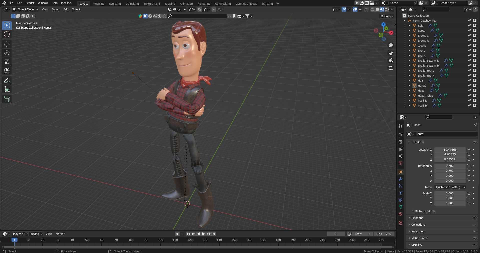Toggle lock on Location X
The height and width of the screenshot is (253, 480).
coord(468,150)
